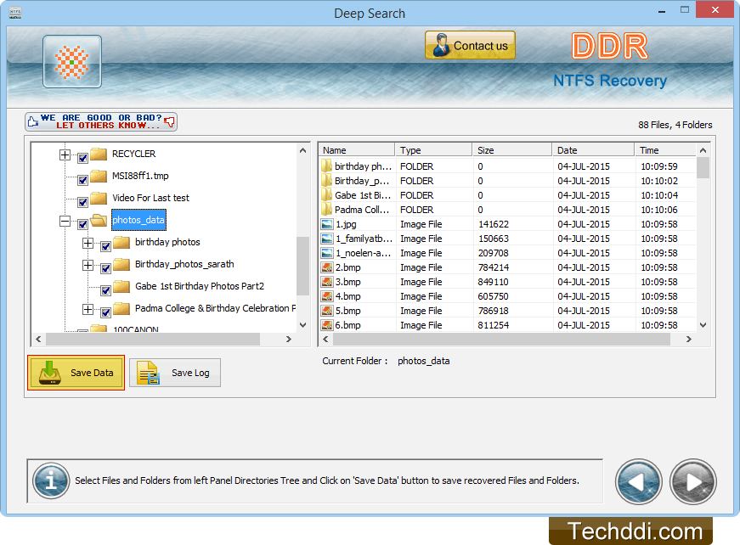This screenshot has height=545, width=740.
Task: Click the back navigation arrow
Action: pos(638,481)
